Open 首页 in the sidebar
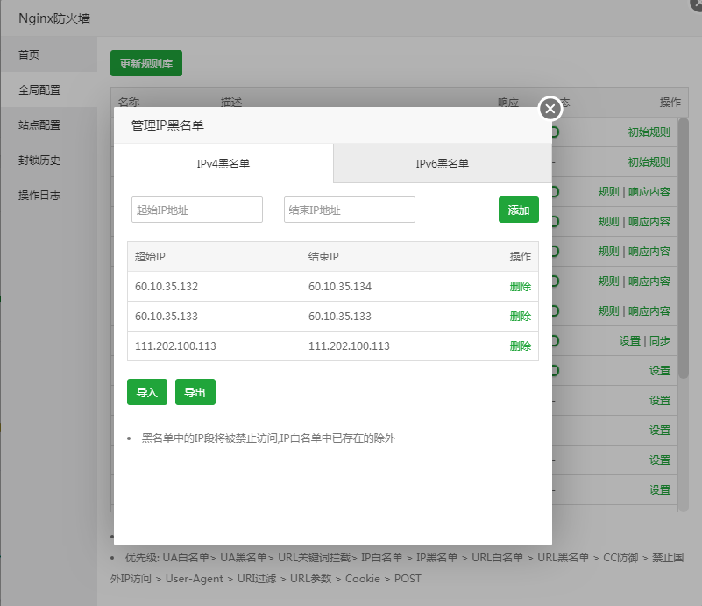 click(x=48, y=54)
